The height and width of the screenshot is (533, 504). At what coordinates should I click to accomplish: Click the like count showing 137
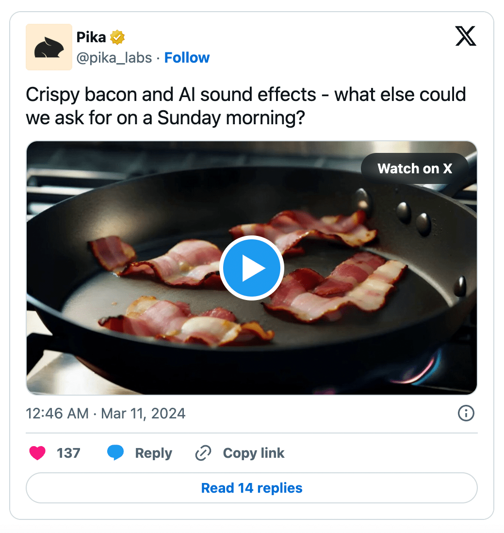[69, 453]
